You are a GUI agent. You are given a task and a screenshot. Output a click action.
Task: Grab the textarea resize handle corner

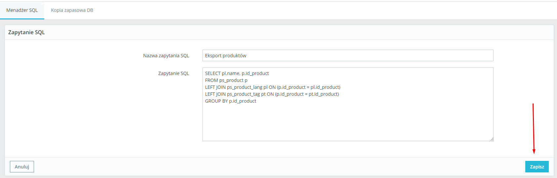[x=492, y=139]
